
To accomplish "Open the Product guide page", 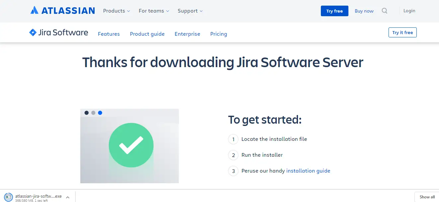I will [x=147, y=34].
